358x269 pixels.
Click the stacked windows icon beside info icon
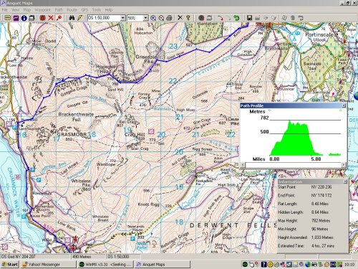(32, 18)
